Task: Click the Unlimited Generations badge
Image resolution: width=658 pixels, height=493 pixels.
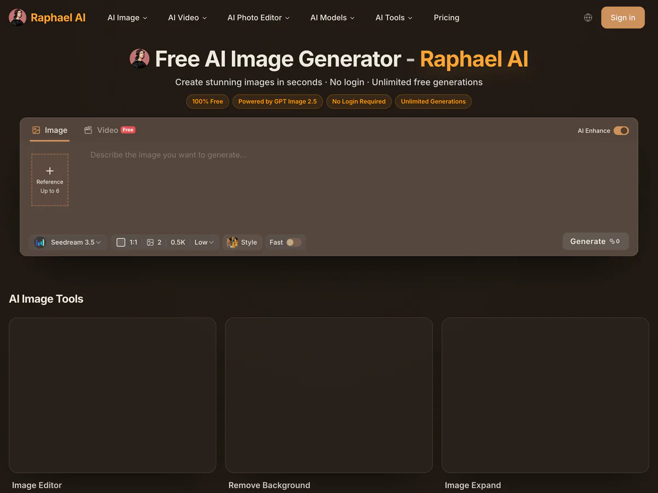Action: point(433,101)
